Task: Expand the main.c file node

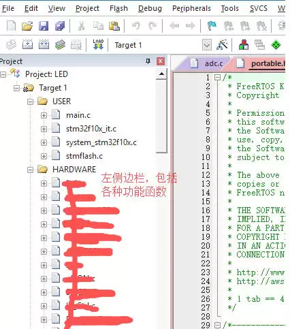Action: pos(44,115)
